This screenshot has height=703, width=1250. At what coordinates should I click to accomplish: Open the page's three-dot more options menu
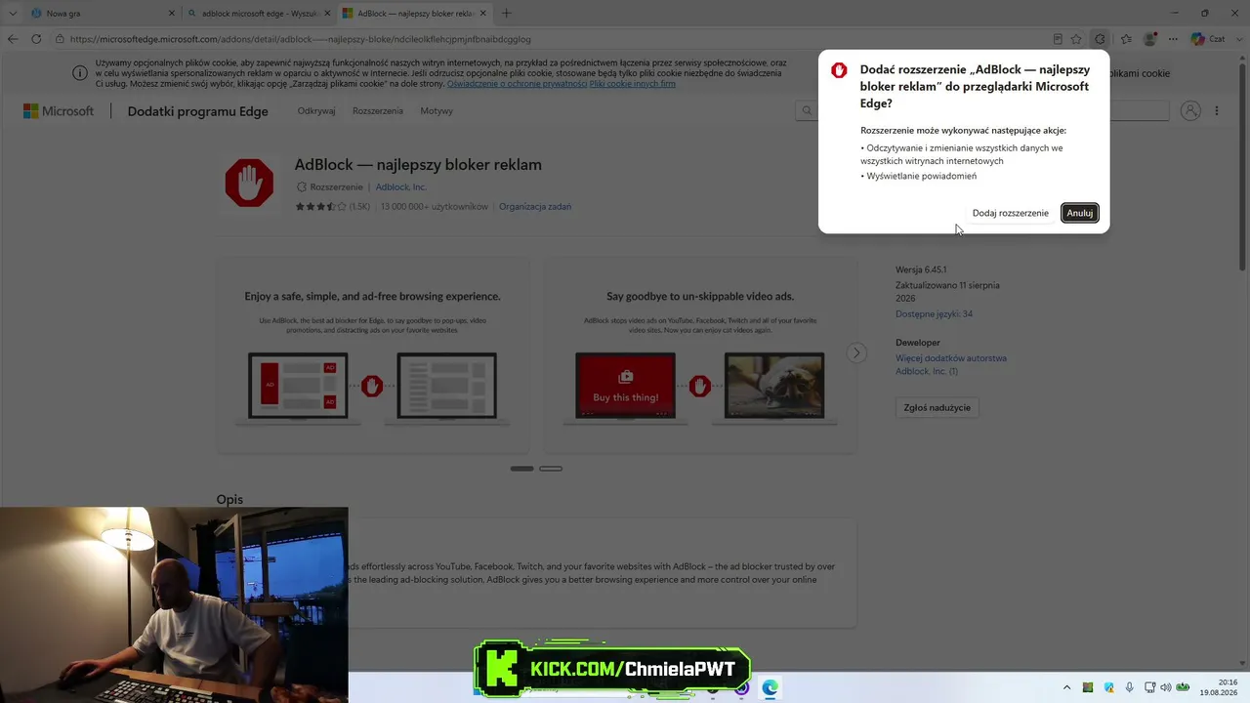coord(1217,111)
